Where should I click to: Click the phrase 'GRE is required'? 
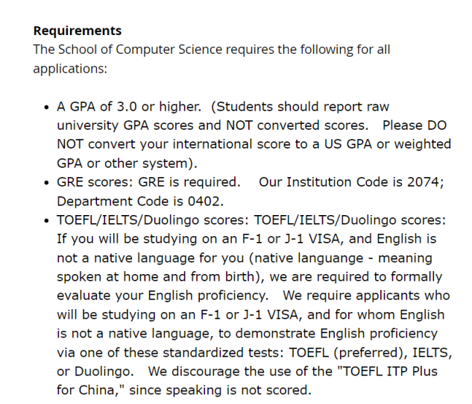click(x=189, y=182)
